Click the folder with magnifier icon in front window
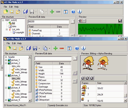The image size is (128, 108). click(x=15, y=48)
